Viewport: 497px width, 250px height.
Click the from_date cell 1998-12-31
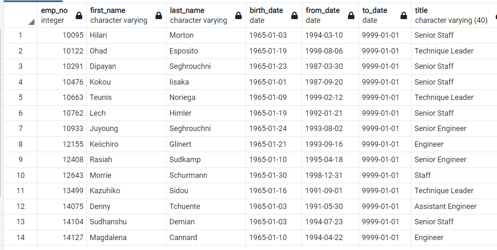tap(324, 175)
